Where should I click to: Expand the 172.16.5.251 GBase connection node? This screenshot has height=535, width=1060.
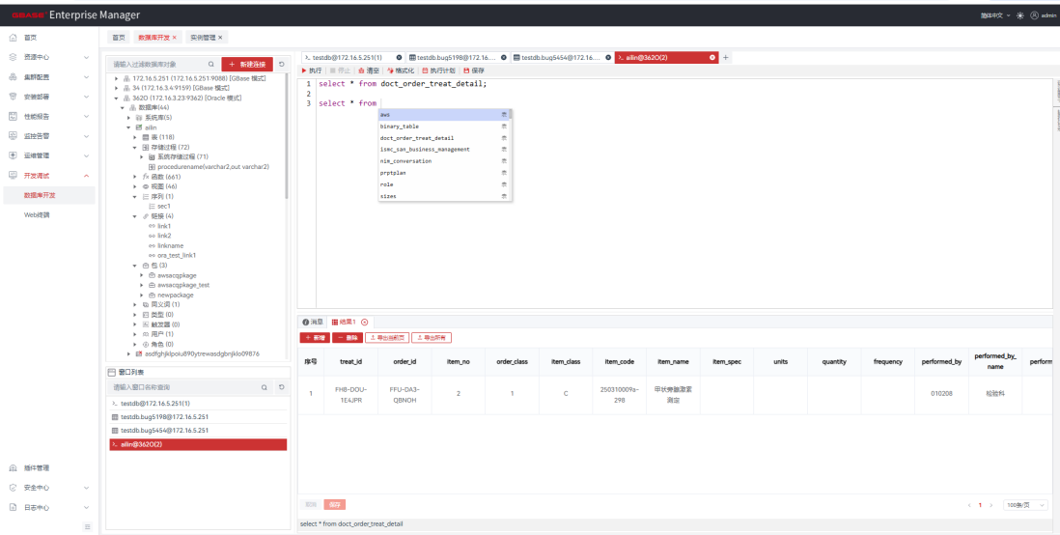point(117,78)
